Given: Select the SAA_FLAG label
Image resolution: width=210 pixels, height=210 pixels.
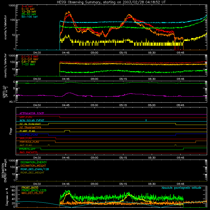Looking at the screenshot, I should coord(26,138).
